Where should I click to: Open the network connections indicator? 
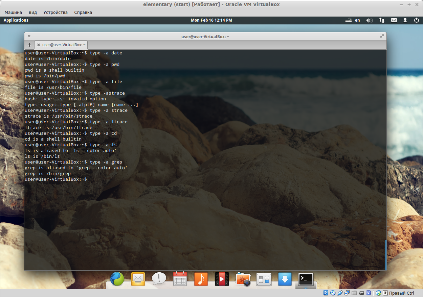point(382,20)
